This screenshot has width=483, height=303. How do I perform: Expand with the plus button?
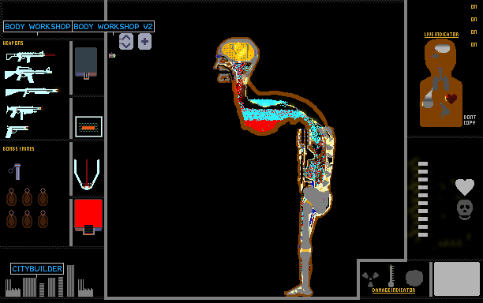144,42
